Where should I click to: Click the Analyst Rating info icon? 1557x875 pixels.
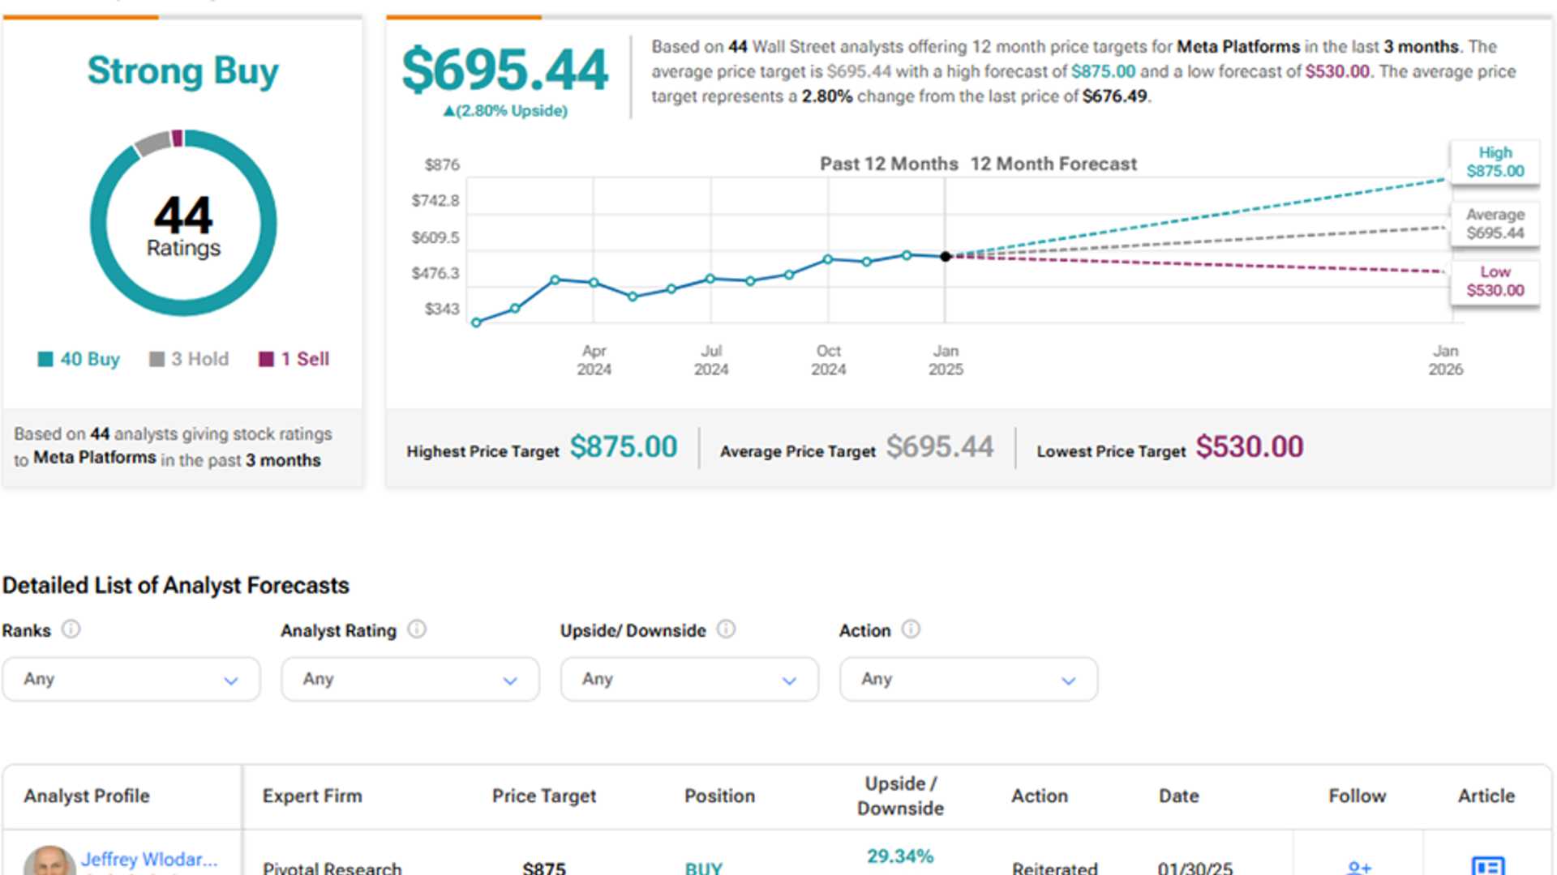[416, 630]
